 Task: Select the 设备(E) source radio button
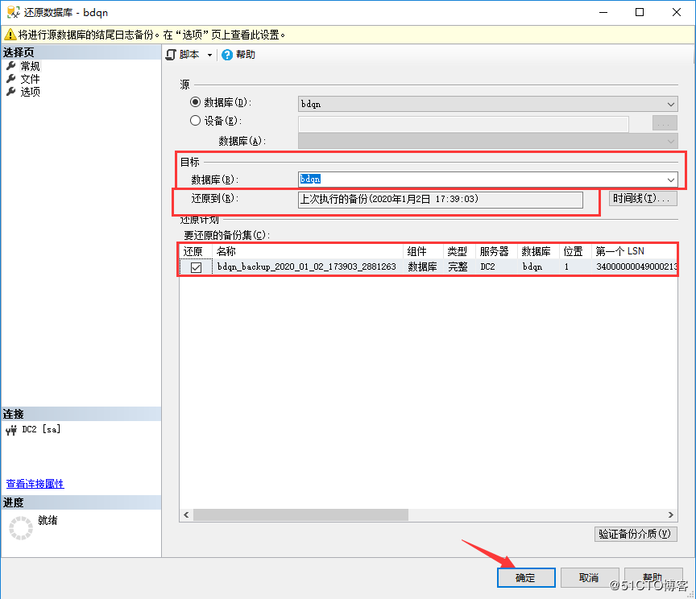click(195, 120)
